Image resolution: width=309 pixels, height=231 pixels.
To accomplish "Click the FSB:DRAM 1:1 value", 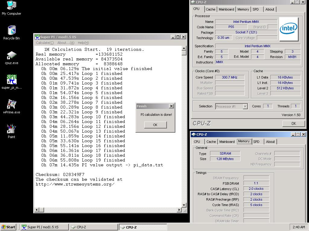I will [256, 183].
